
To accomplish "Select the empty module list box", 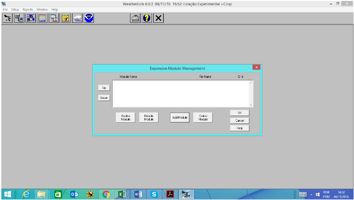I will (x=180, y=93).
